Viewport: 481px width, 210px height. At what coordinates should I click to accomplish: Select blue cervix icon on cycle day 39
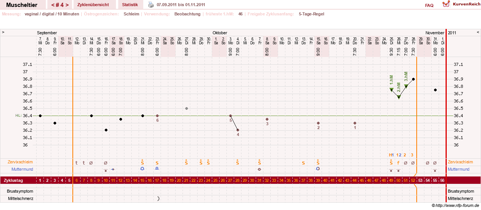click(x=318, y=169)
